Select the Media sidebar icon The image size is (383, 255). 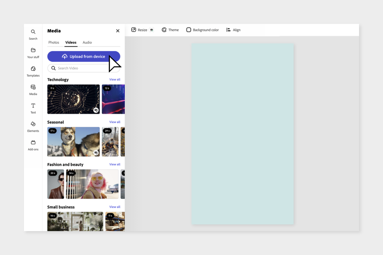33,90
